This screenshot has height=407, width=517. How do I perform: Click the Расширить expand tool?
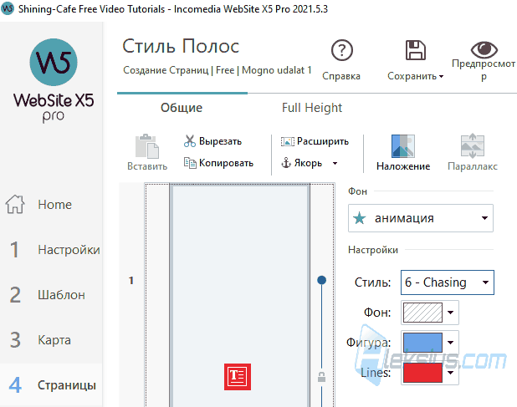[315, 141]
